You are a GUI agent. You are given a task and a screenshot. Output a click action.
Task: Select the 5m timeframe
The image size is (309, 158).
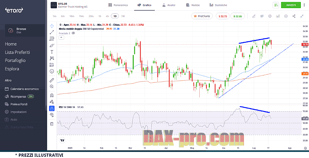pos(63,16)
